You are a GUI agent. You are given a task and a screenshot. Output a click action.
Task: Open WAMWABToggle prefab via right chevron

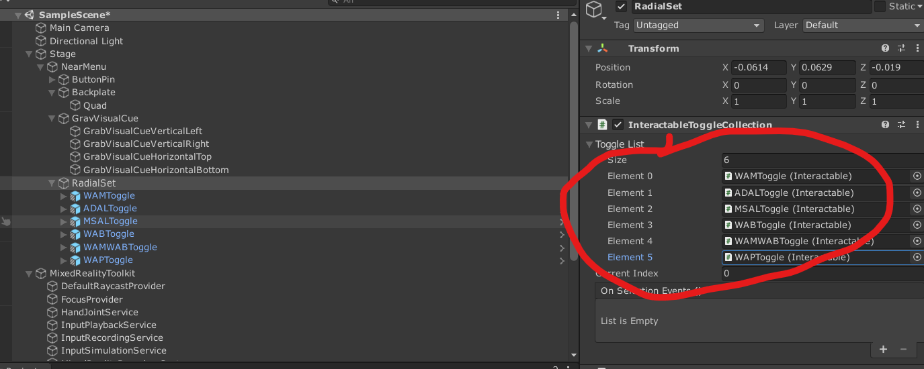pos(562,248)
